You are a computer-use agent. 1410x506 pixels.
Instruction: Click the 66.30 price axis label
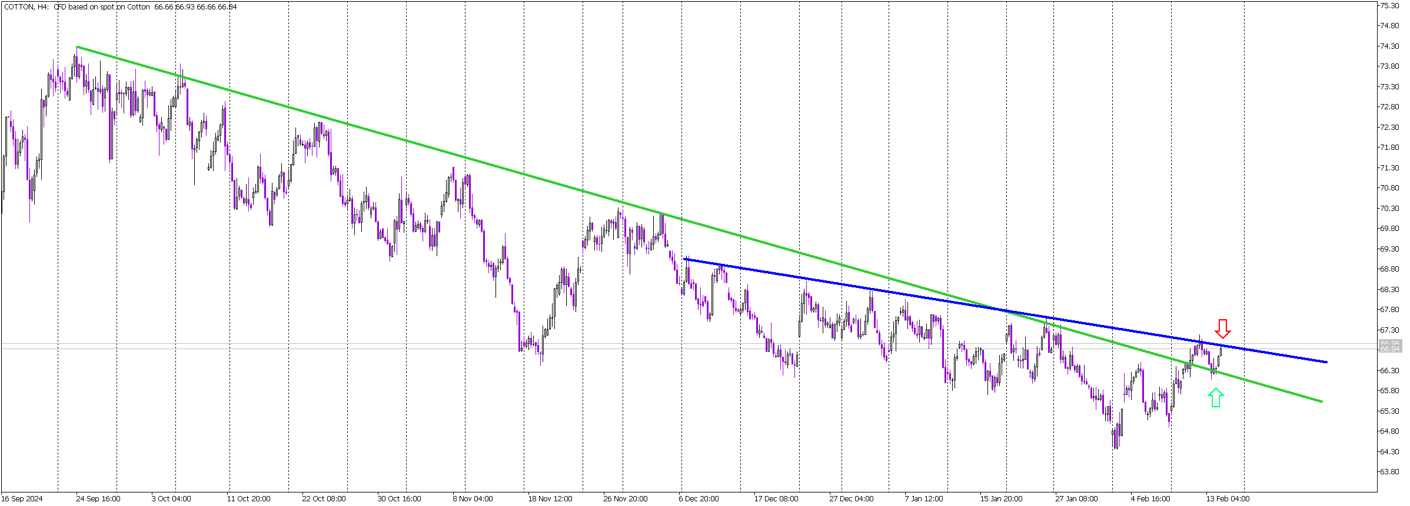click(x=1391, y=371)
